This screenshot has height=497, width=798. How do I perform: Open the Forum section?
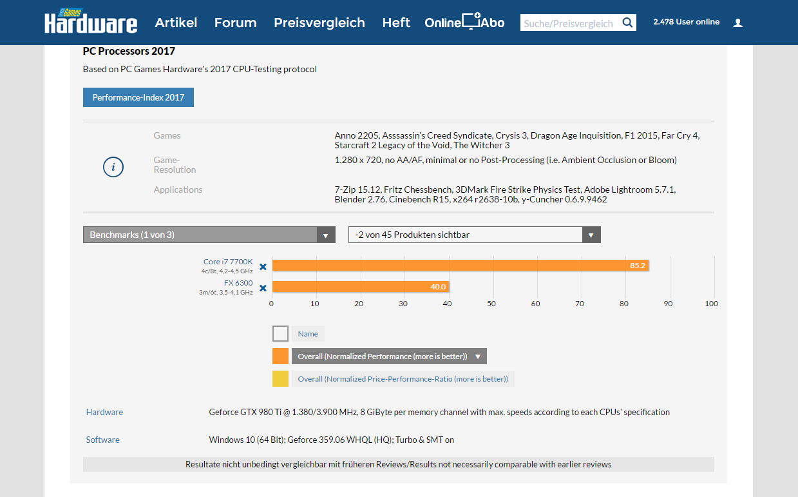click(x=235, y=23)
